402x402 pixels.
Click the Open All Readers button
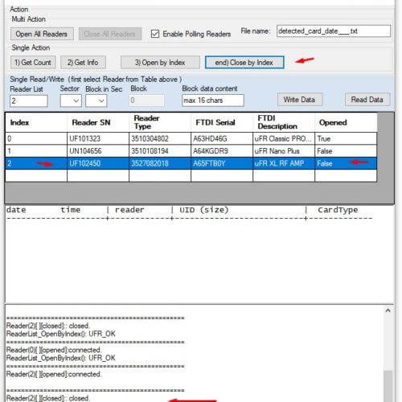pyautogui.click(x=42, y=34)
